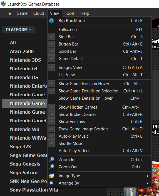Open the Help menu

(x=85, y=13)
